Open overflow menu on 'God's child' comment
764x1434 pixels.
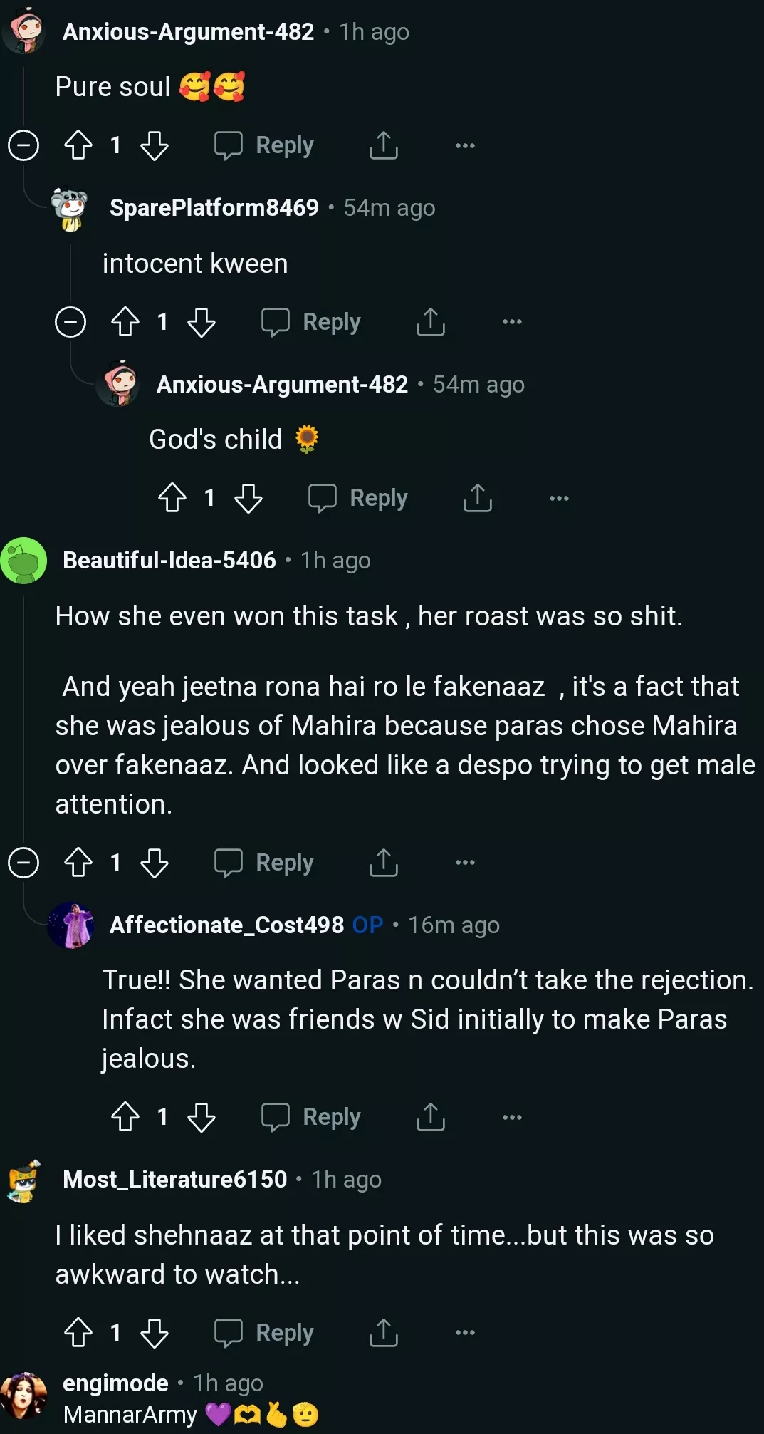[x=558, y=497]
